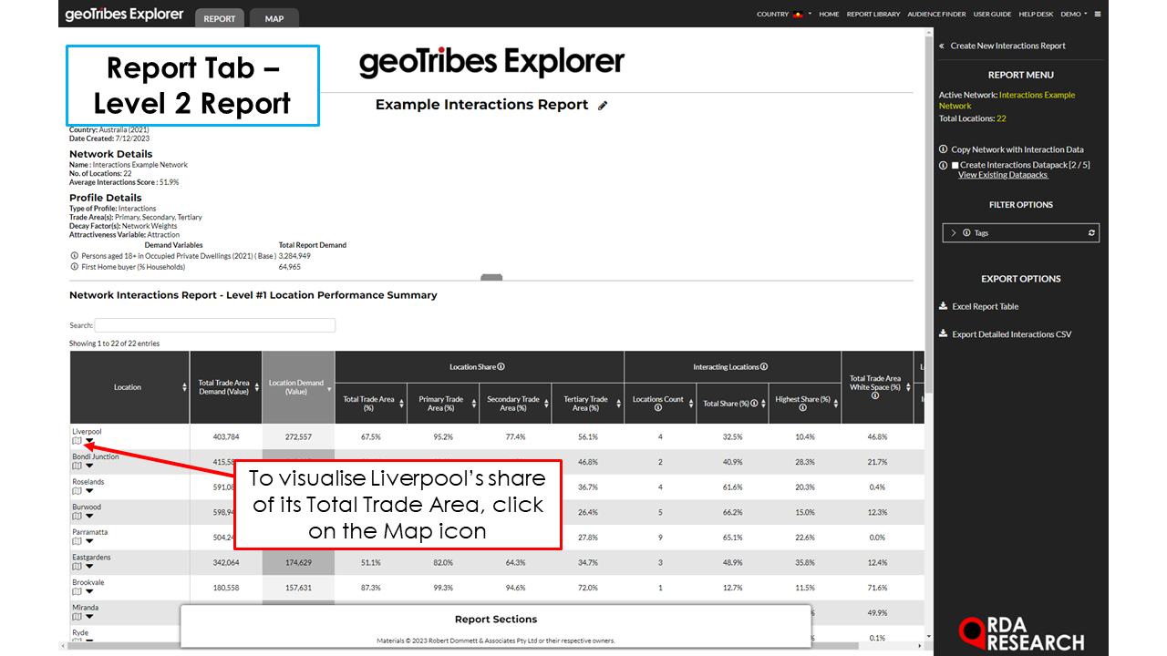
Task: Sort by Location Demand (Value) column
Action: [298, 387]
